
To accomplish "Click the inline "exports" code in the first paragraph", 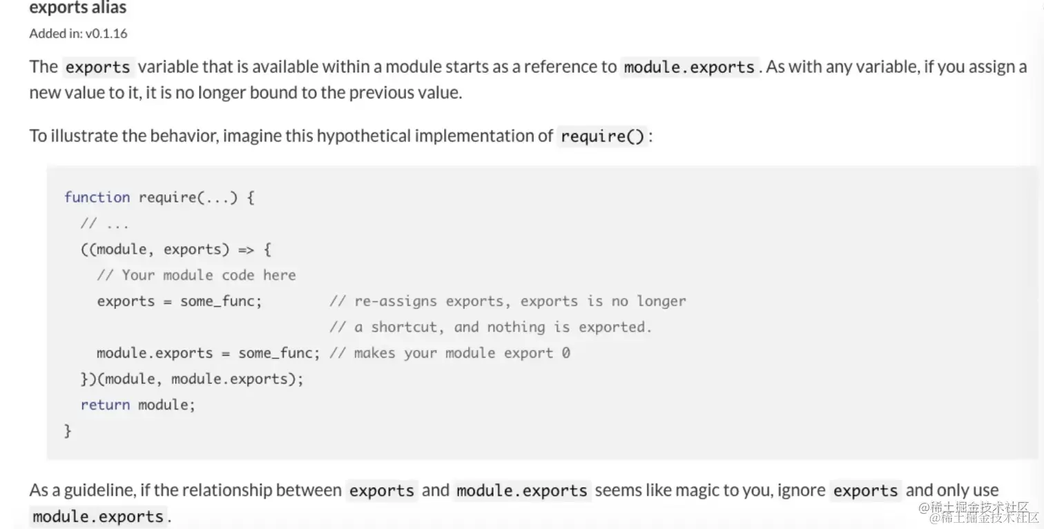I will (97, 67).
